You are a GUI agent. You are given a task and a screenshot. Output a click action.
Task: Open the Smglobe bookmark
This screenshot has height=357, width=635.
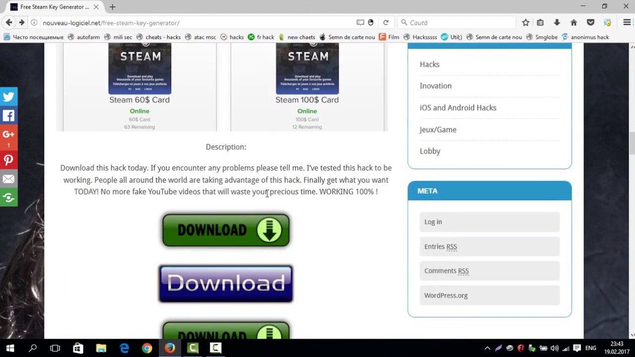(x=542, y=37)
